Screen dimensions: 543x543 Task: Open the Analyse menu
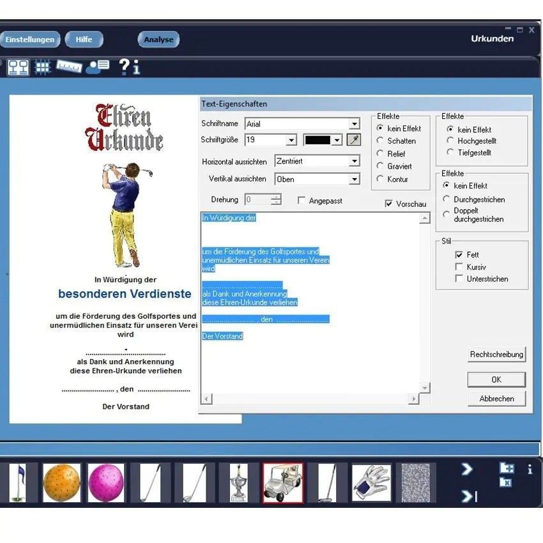(x=158, y=40)
